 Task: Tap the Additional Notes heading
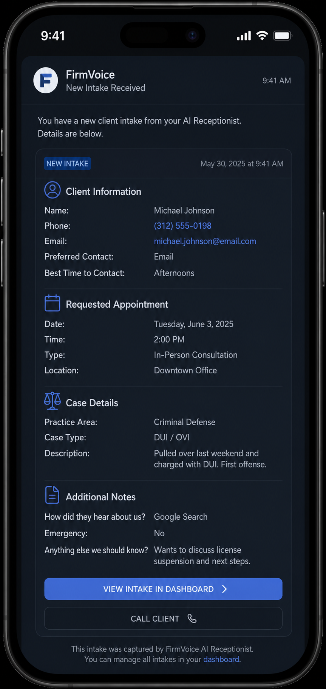coord(101,497)
